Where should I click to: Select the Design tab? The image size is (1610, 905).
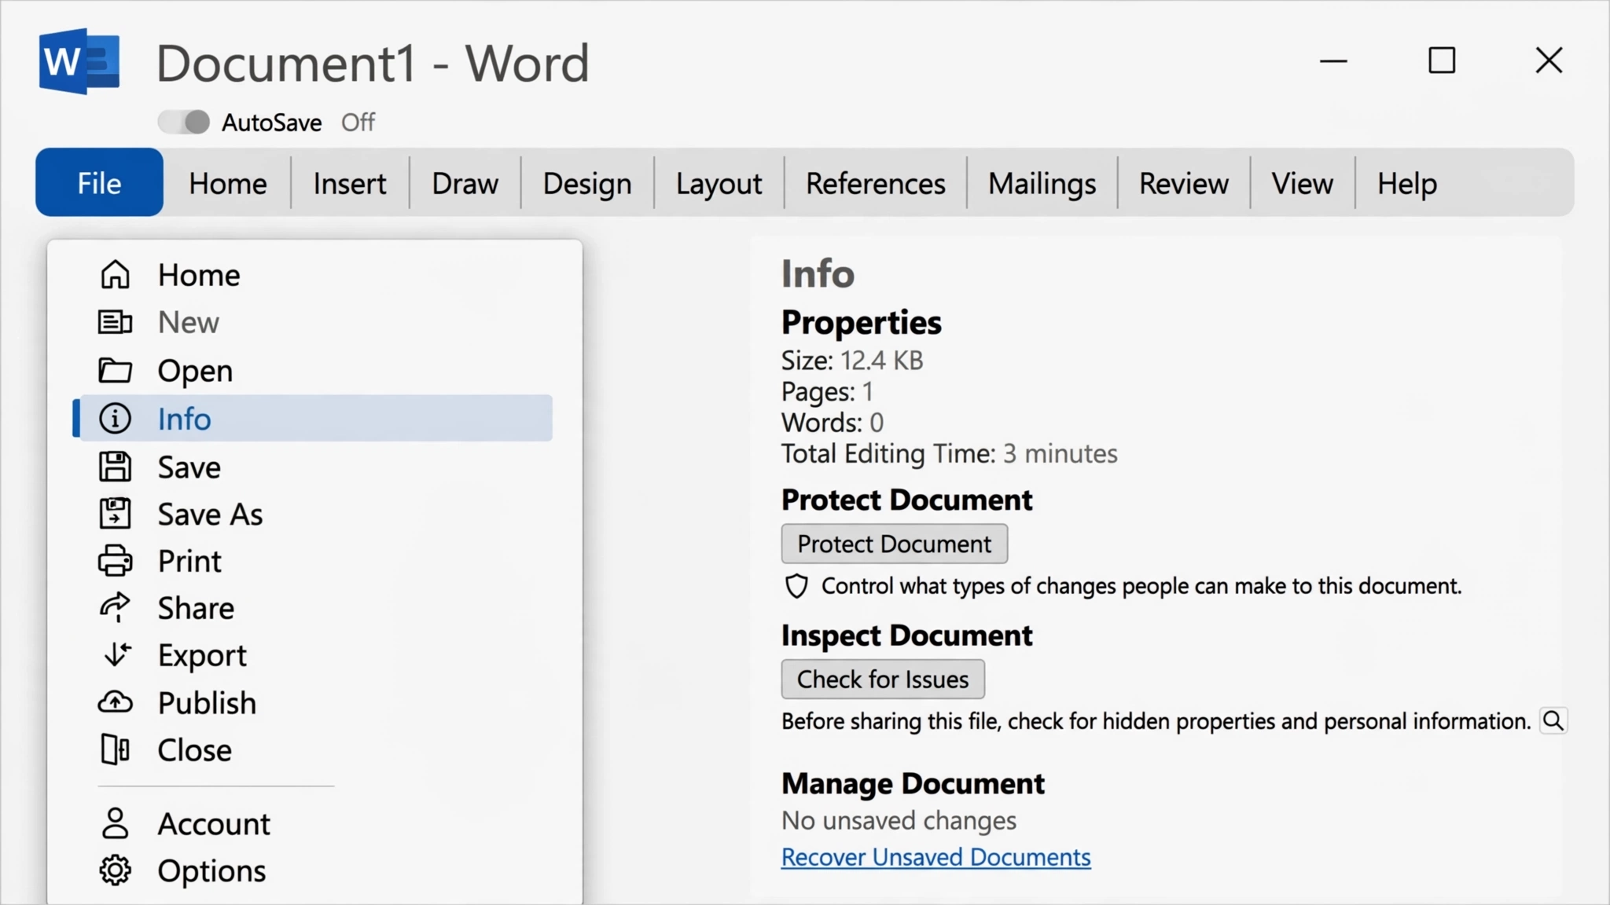[587, 183]
